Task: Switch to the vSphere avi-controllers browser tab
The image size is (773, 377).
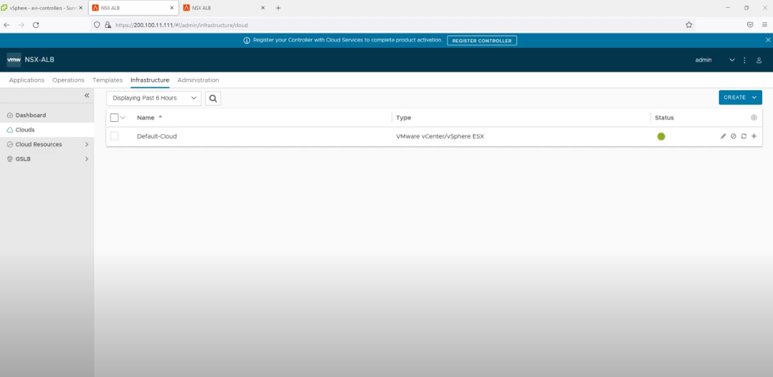Action: (43, 8)
